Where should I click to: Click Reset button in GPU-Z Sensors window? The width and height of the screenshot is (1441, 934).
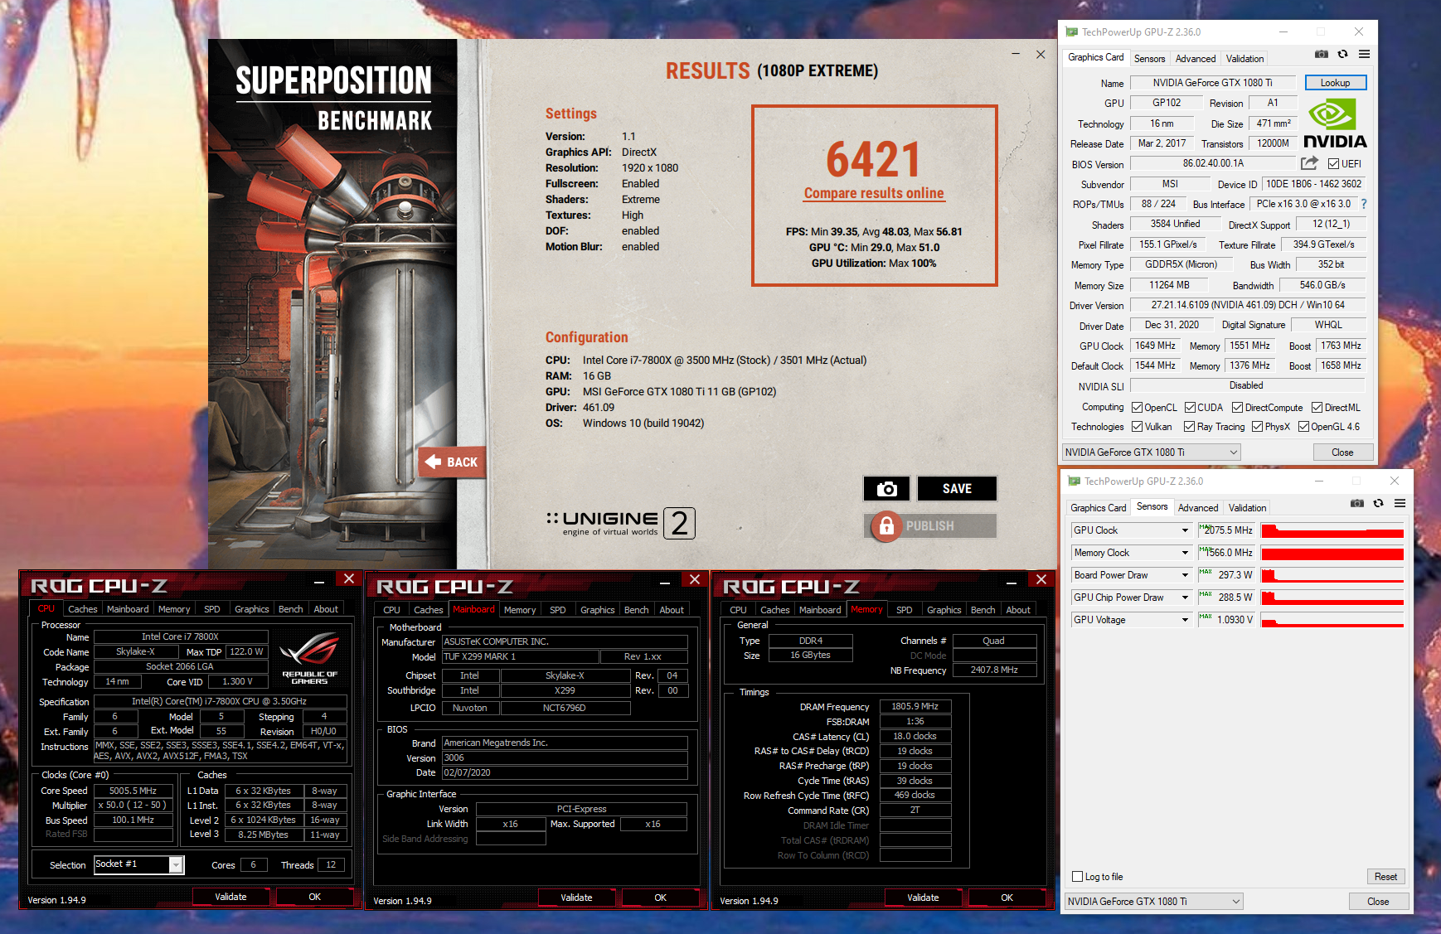1385,877
